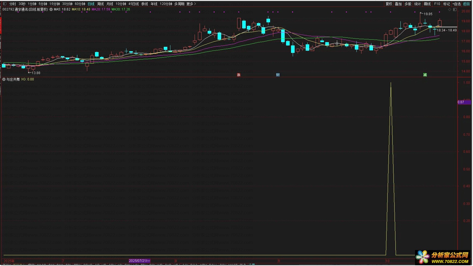Click the MA30: 17.26 value

tap(121, 9)
